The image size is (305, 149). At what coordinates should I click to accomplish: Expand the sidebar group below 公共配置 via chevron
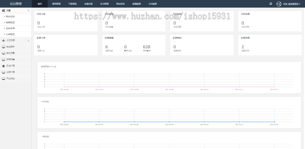pyautogui.click(x=28, y=40)
